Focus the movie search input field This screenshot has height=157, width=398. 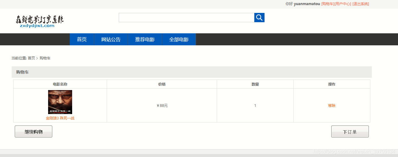186,17
